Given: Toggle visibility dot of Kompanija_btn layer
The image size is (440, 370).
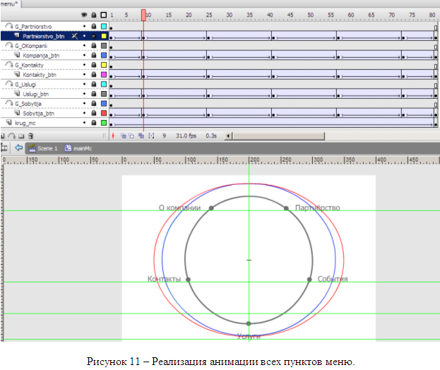Looking at the screenshot, I should (x=84, y=55).
